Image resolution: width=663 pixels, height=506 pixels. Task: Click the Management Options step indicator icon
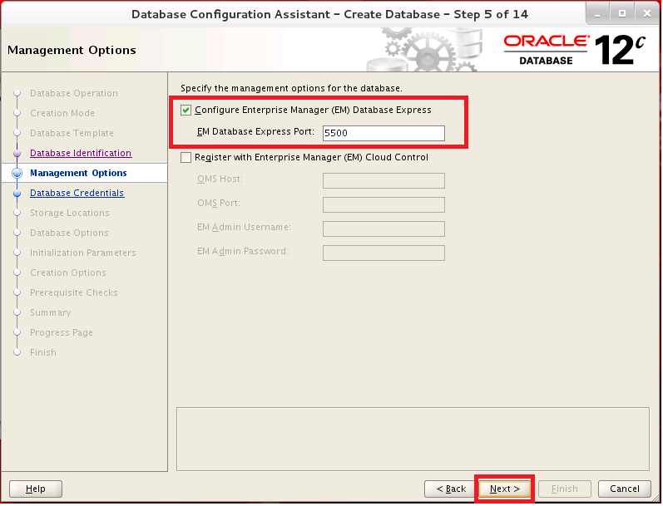(x=17, y=173)
